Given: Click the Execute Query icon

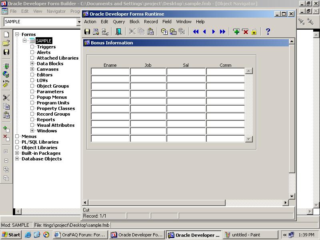Looking at the screenshot, I should [173, 32].
